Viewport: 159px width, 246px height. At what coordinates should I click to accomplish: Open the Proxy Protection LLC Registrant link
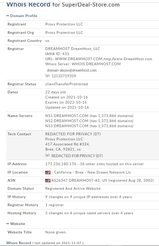pyautogui.click(x=64, y=24)
